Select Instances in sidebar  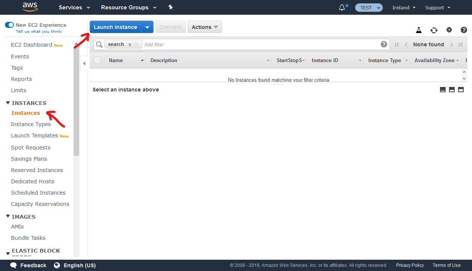26,113
